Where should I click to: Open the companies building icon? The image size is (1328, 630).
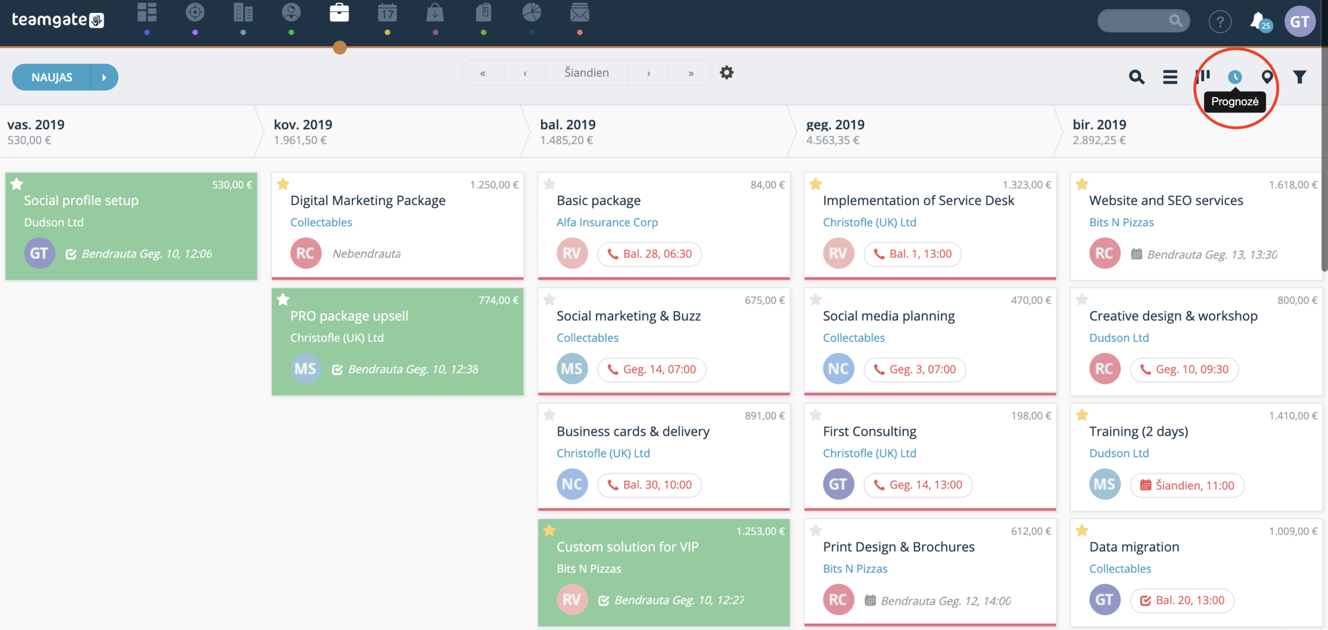(x=243, y=12)
